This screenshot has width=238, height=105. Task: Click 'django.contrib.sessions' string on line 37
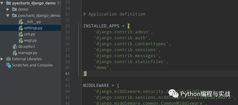pyautogui.click(x=126, y=50)
